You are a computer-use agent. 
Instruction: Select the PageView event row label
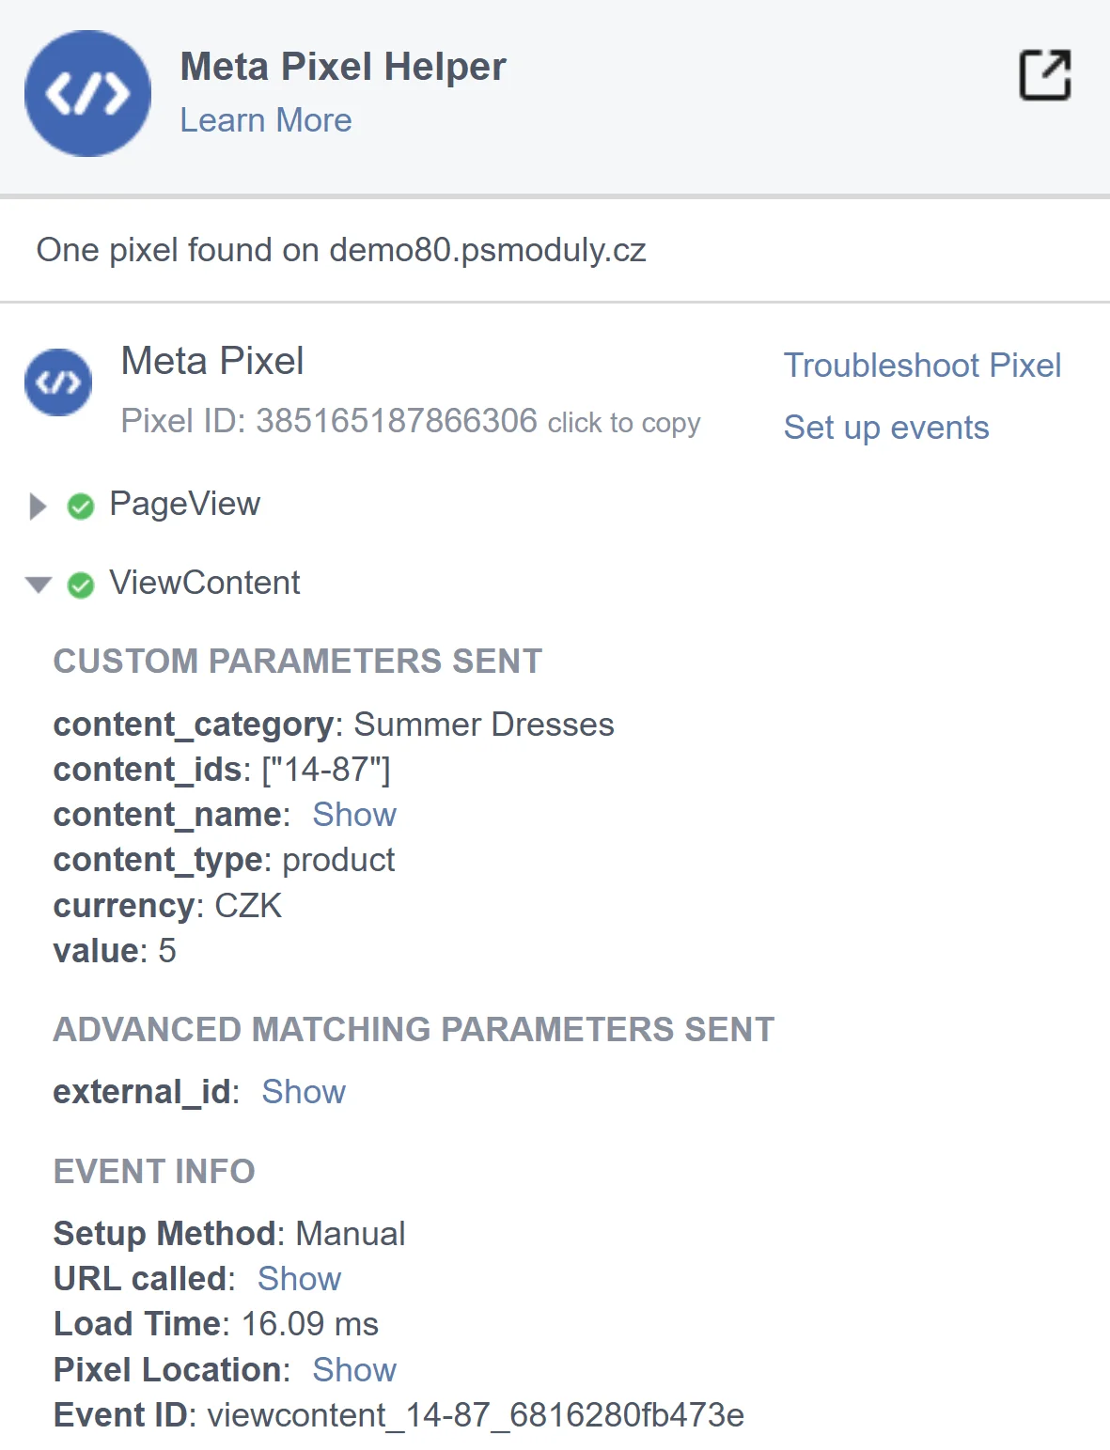[x=184, y=505]
